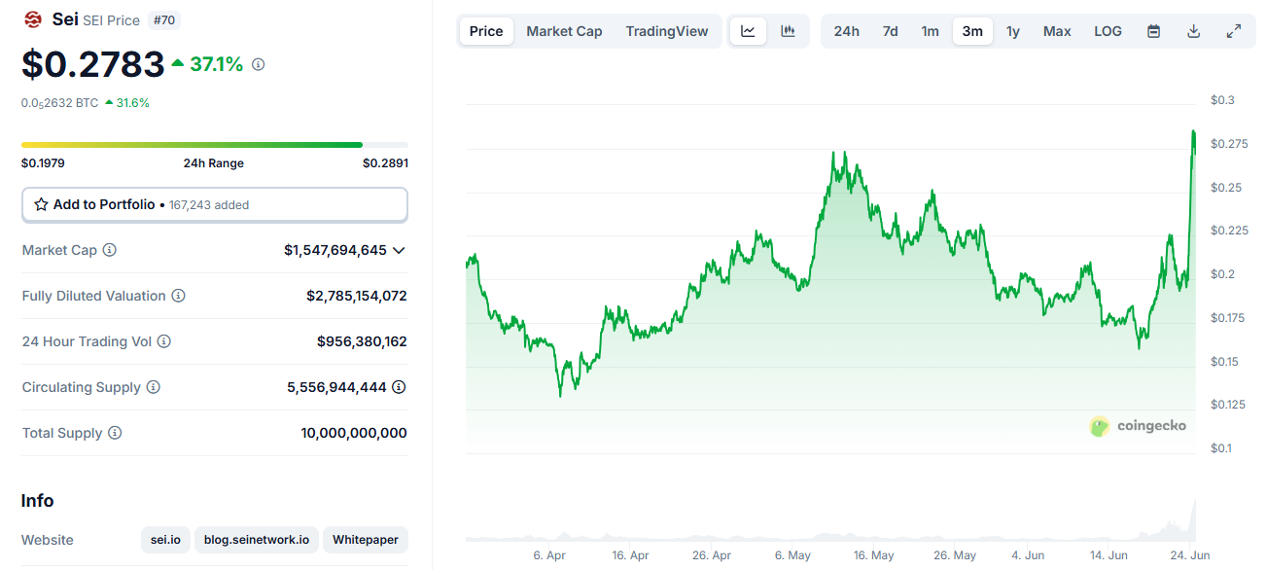Switch to line chart view icon
The height and width of the screenshot is (570, 1267).
click(748, 31)
